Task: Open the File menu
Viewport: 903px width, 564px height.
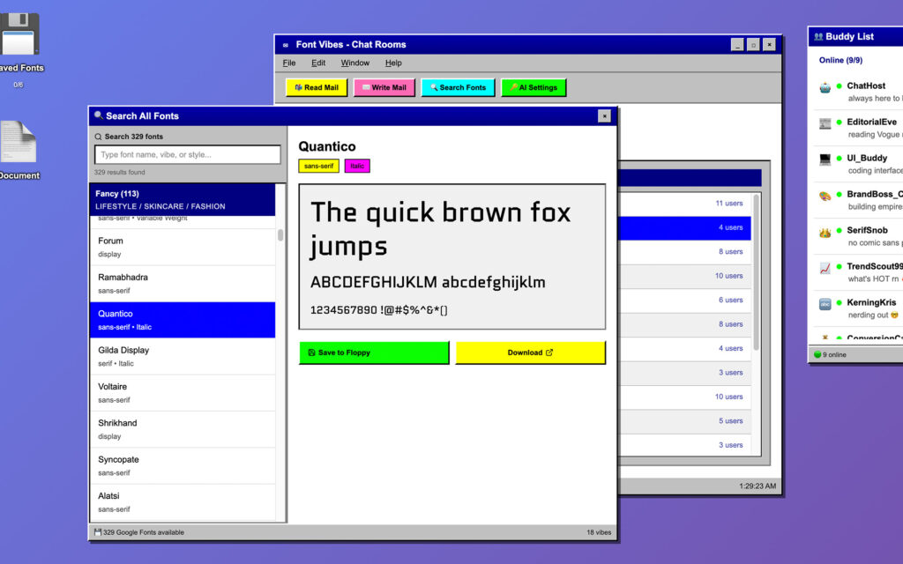Action: pyautogui.click(x=289, y=63)
